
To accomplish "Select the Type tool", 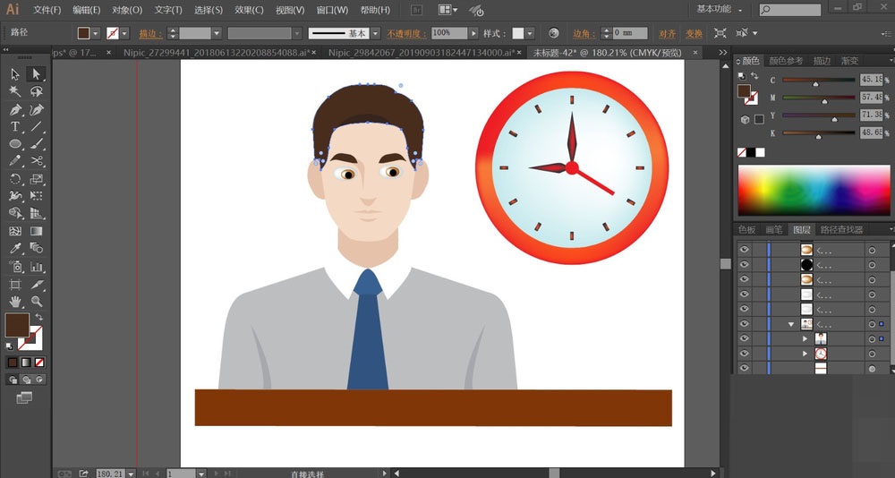I will tap(15, 127).
